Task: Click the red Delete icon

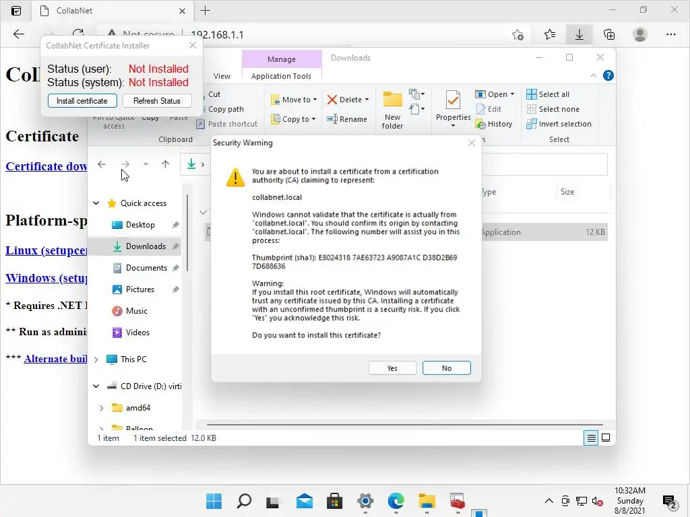Action: click(332, 100)
